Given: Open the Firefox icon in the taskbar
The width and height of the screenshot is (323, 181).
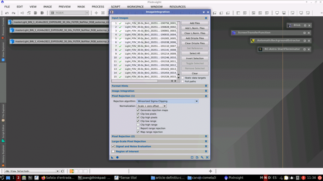Looking at the screenshot, I should pos(44,178).
